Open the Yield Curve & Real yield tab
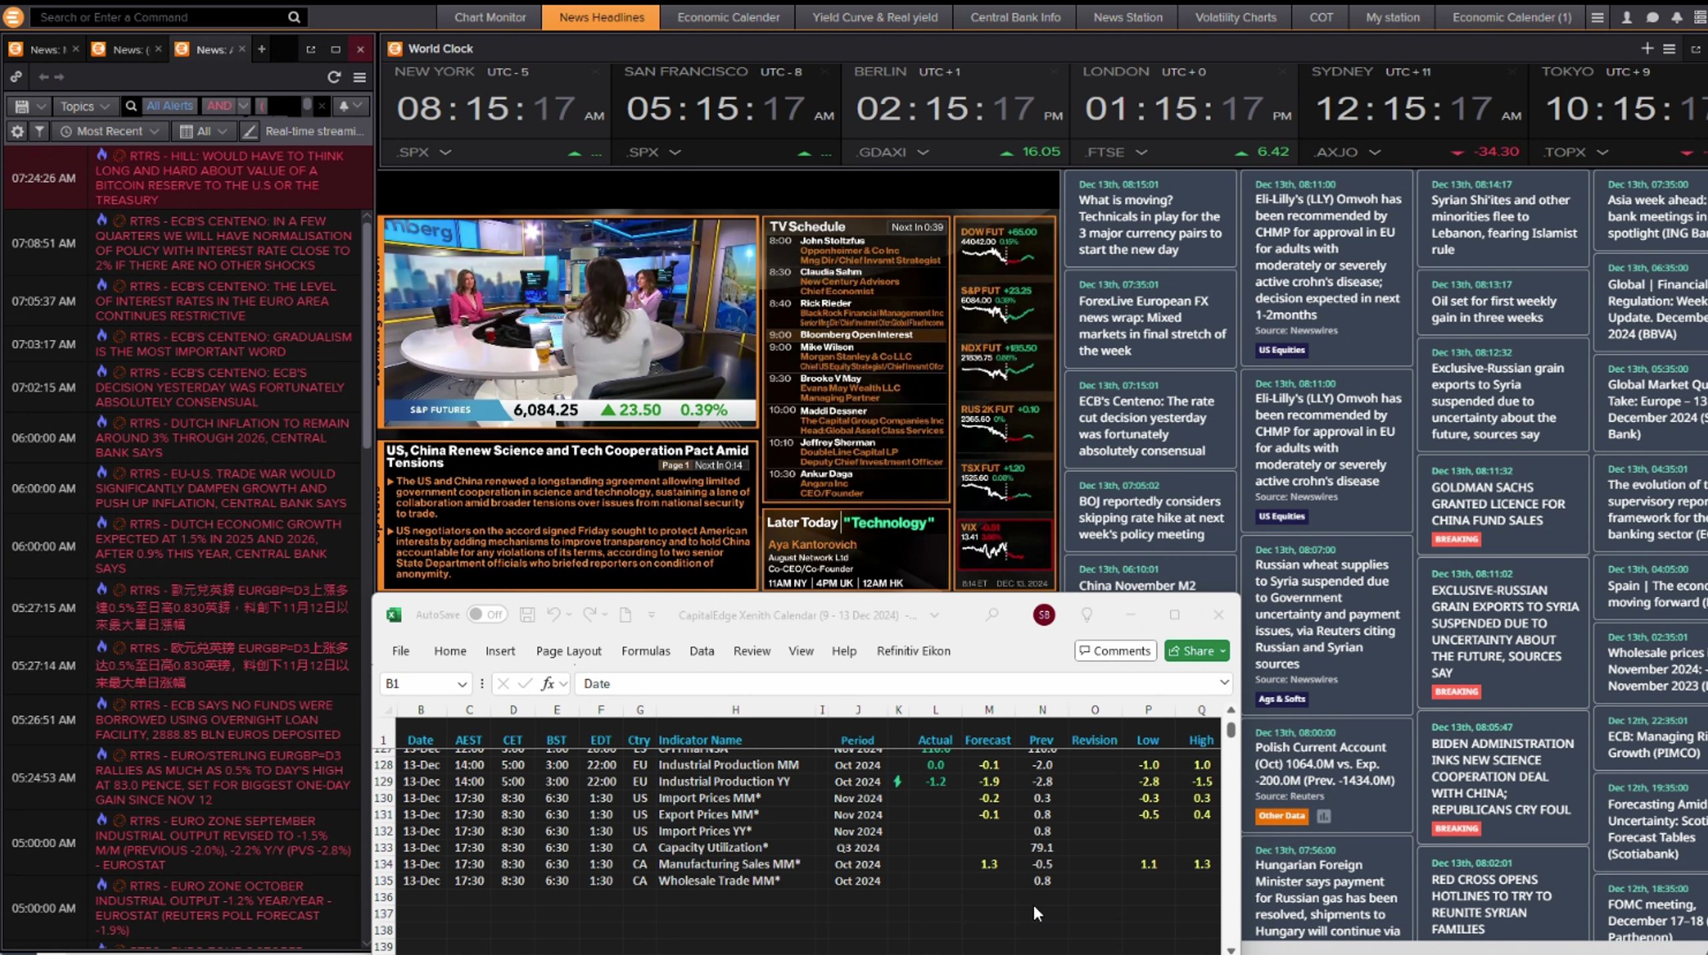This screenshot has width=1708, height=955. (875, 17)
